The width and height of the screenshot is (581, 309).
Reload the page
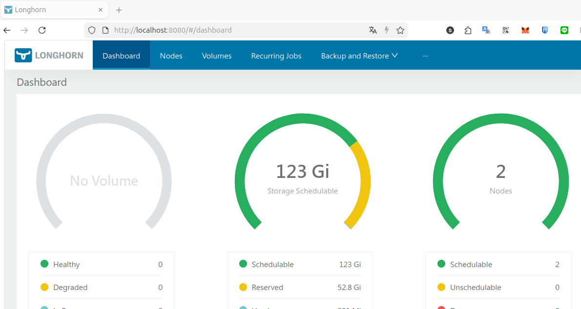coord(42,30)
